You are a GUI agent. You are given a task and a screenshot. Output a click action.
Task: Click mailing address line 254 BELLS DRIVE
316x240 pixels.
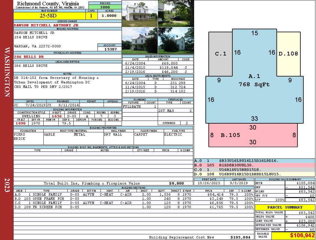(31, 37)
